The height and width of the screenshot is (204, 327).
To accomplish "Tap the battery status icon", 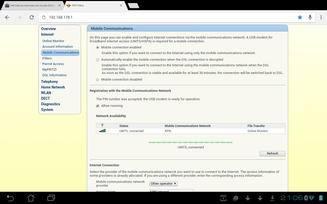I will (321, 198).
